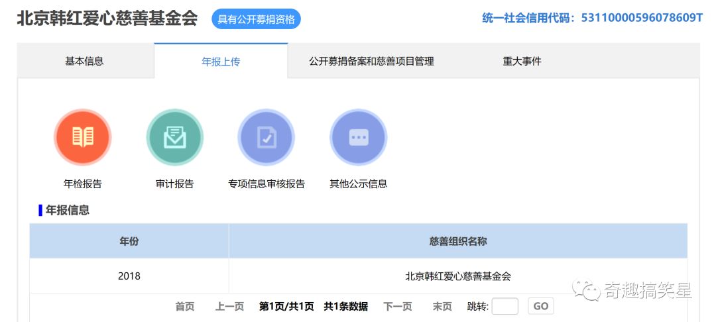The width and height of the screenshot is (716, 322).
Task: Click 下一页 next page link
Action: click(398, 307)
